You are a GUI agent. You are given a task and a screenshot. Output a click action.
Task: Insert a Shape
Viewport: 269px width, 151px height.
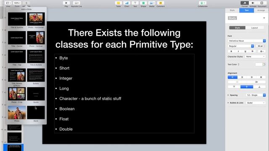tap(143, 3)
